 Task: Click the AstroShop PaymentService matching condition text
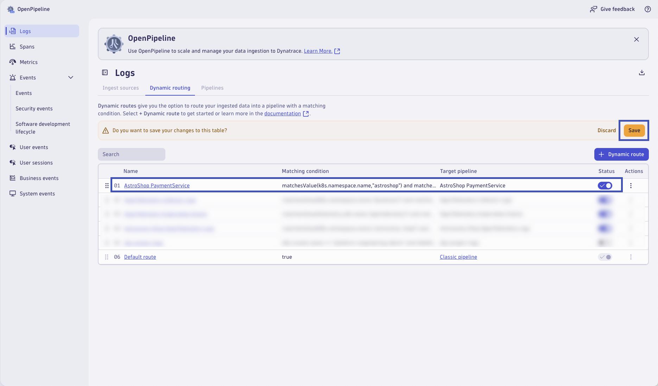coord(359,186)
